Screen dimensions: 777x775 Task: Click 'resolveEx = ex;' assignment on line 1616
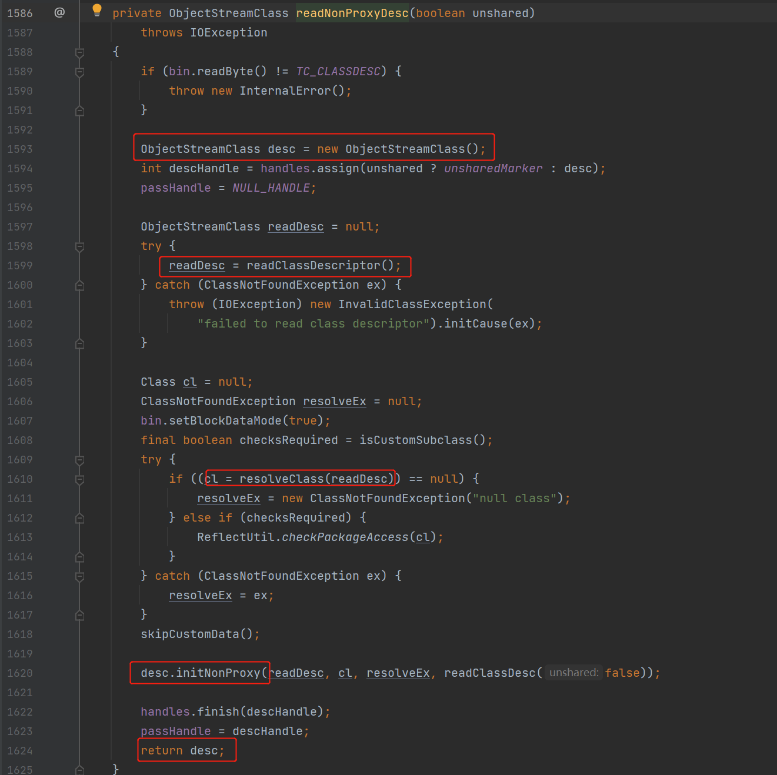(221, 595)
